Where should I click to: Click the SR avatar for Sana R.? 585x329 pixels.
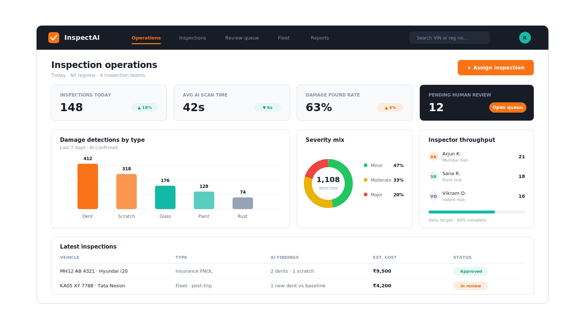coord(434,177)
